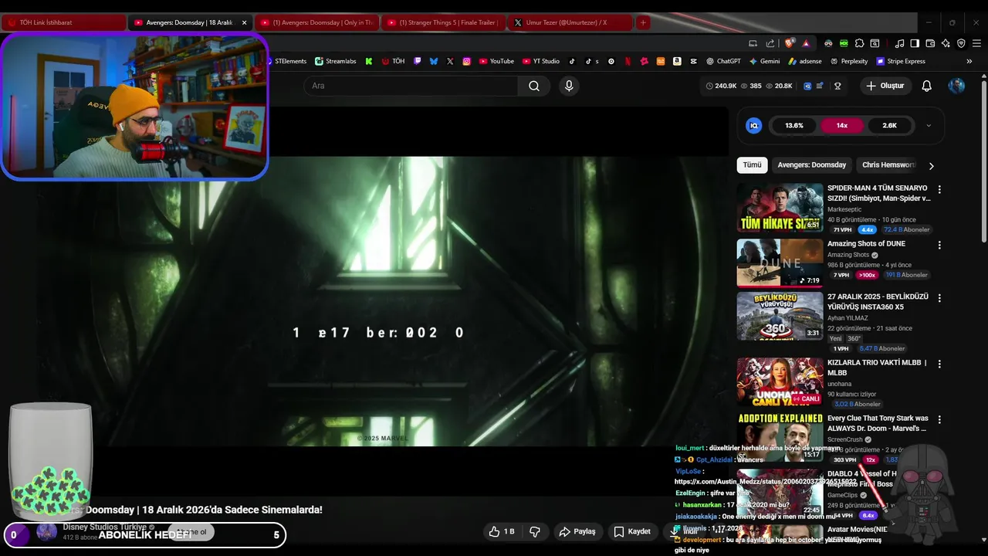This screenshot has width=988, height=556.
Task: Open the notifications bell
Action: coord(926,86)
